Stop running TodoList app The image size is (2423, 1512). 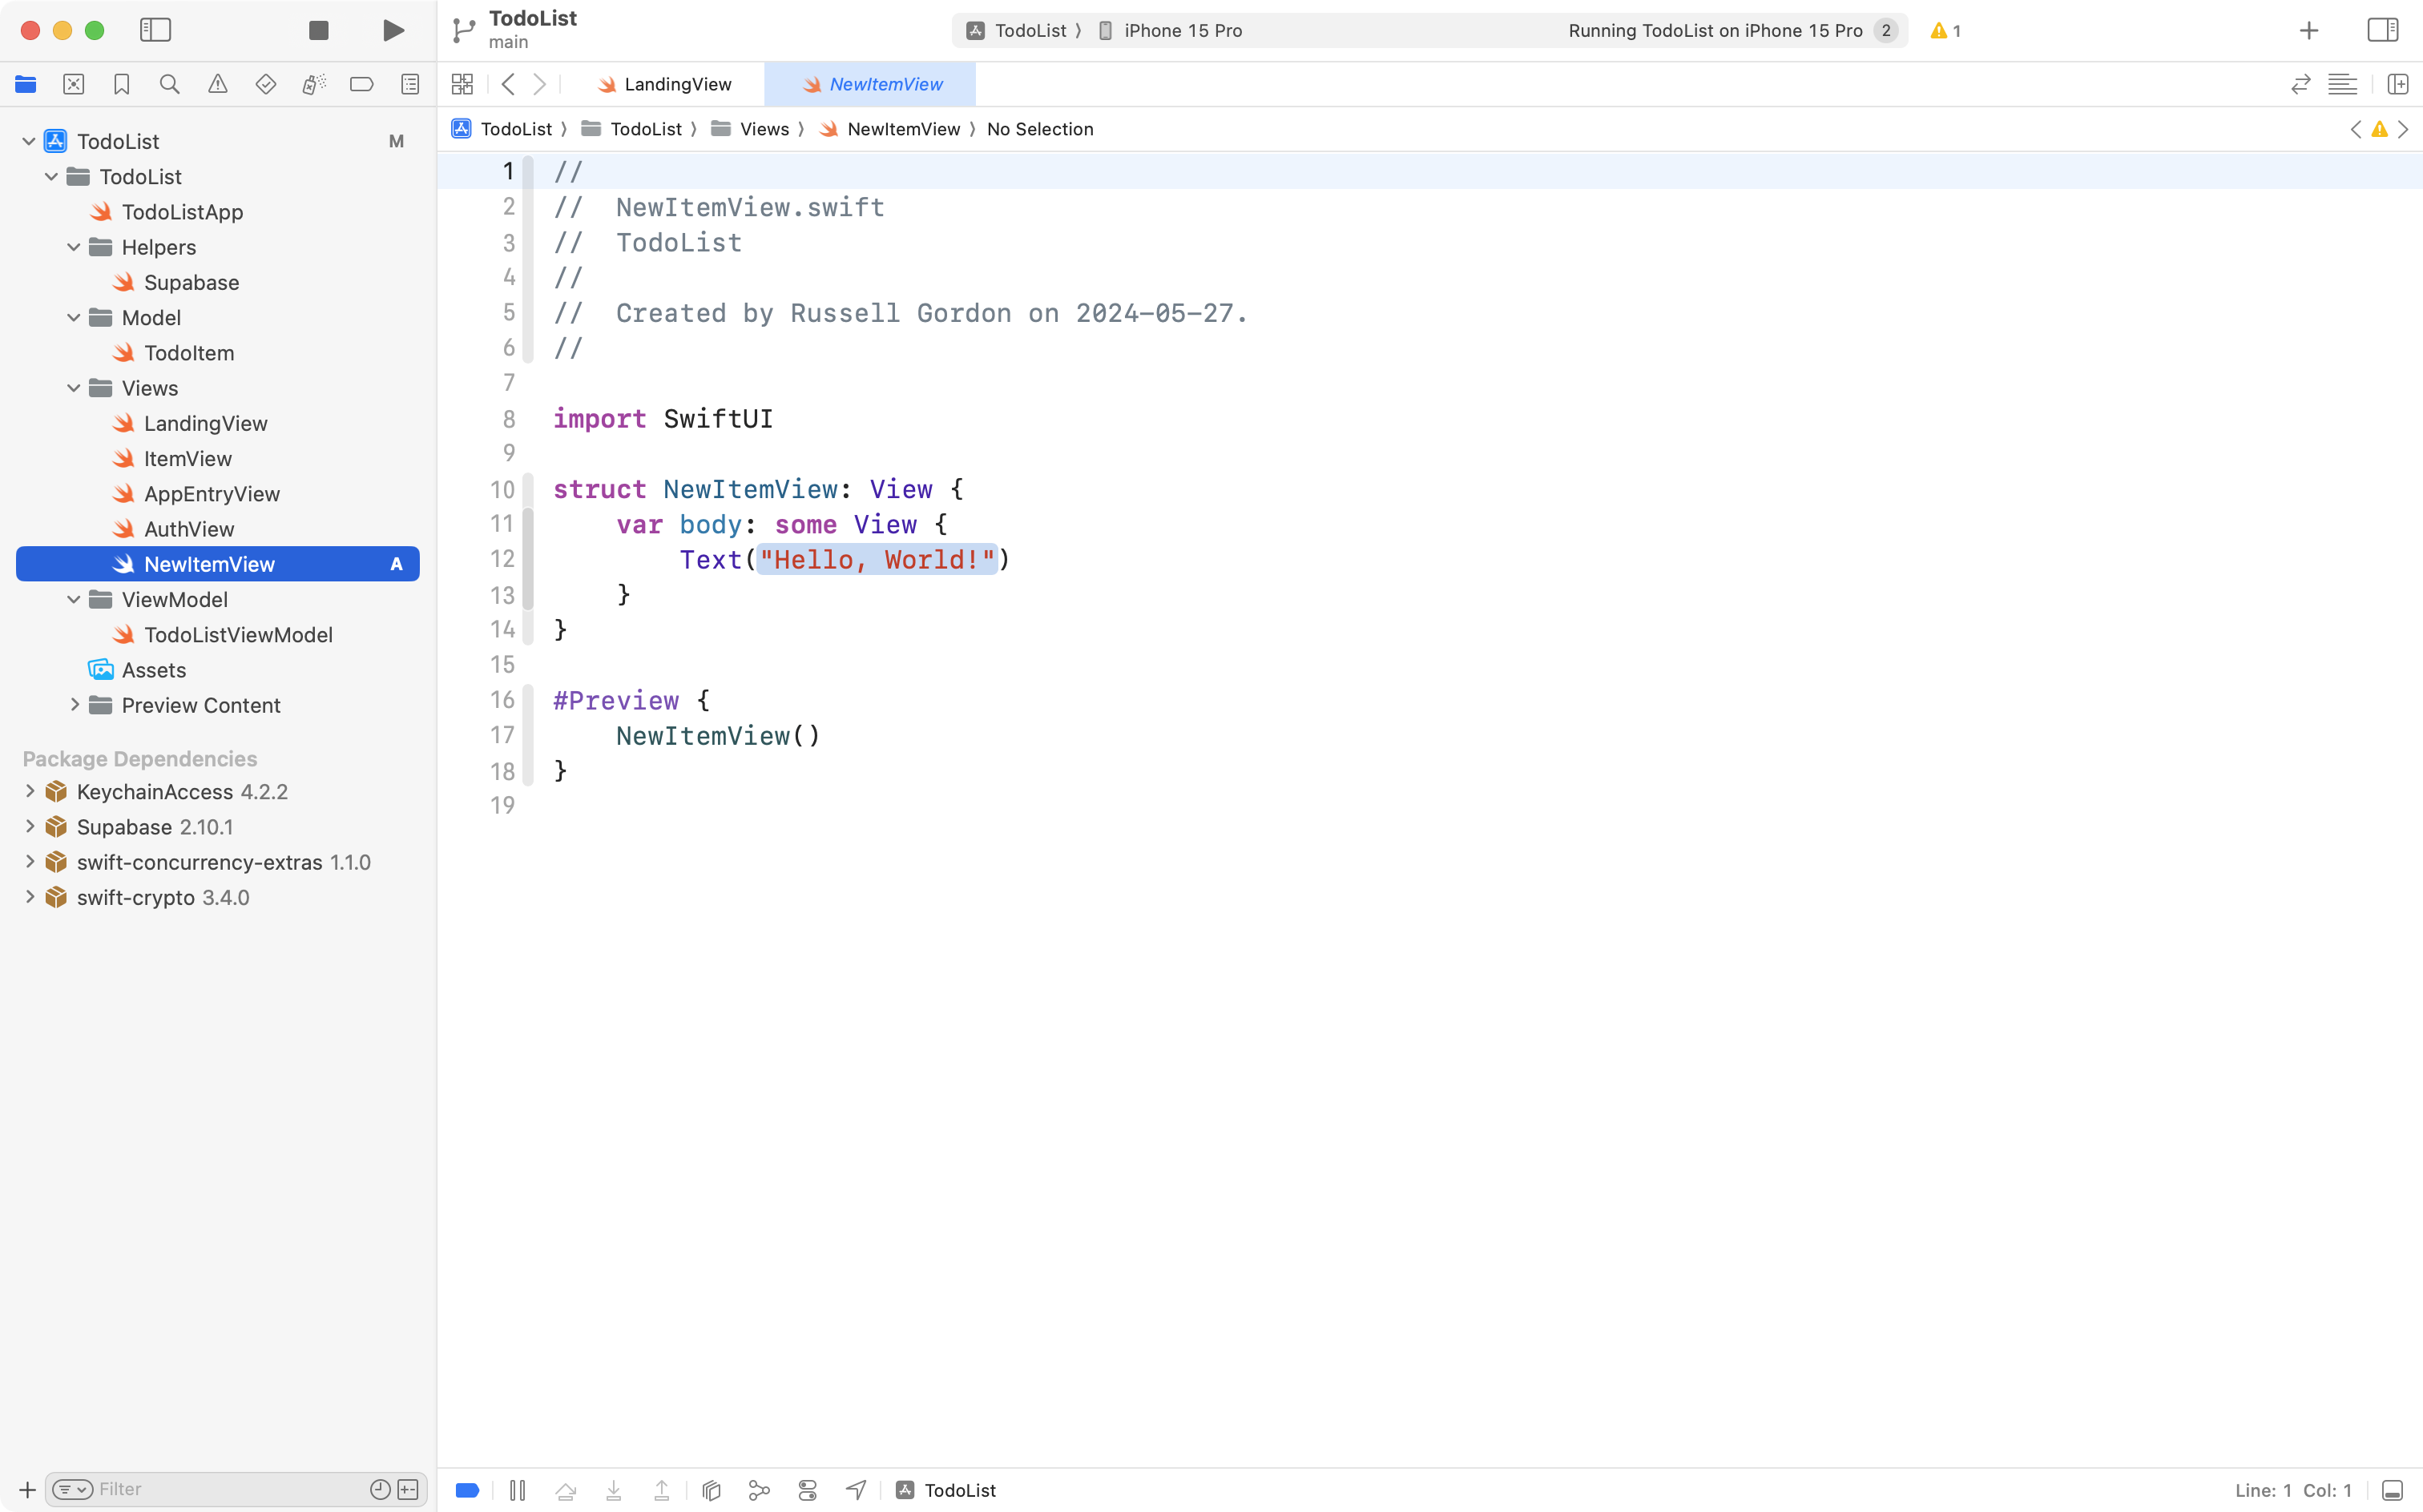click(x=318, y=30)
